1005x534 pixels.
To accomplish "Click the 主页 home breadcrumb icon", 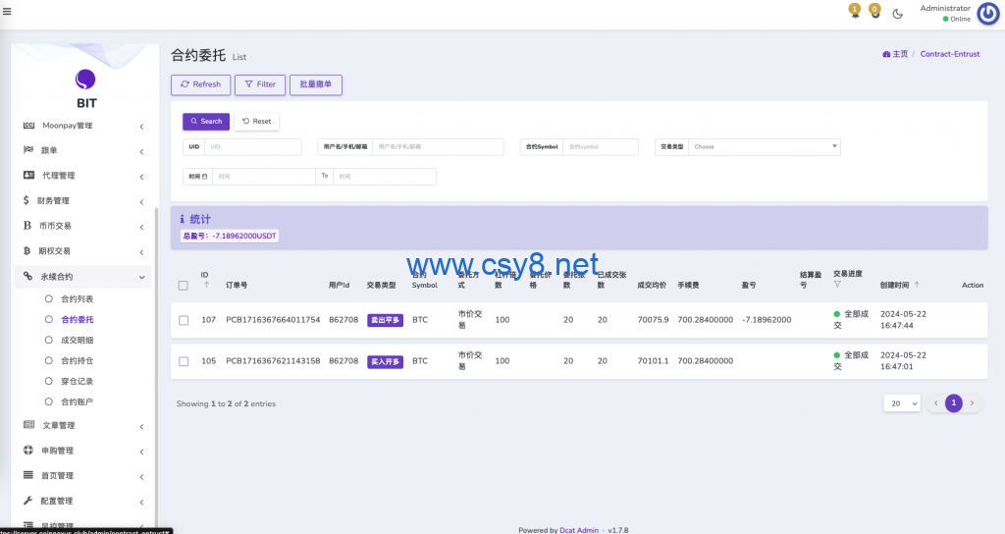I will click(886, 54).
